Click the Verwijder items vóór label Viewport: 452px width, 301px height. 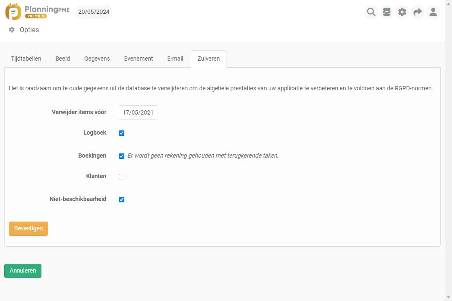pyautogui.click(x=79, y=112)
